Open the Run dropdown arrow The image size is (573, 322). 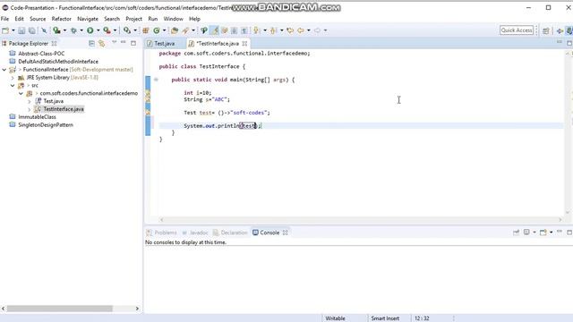[98, 30]
